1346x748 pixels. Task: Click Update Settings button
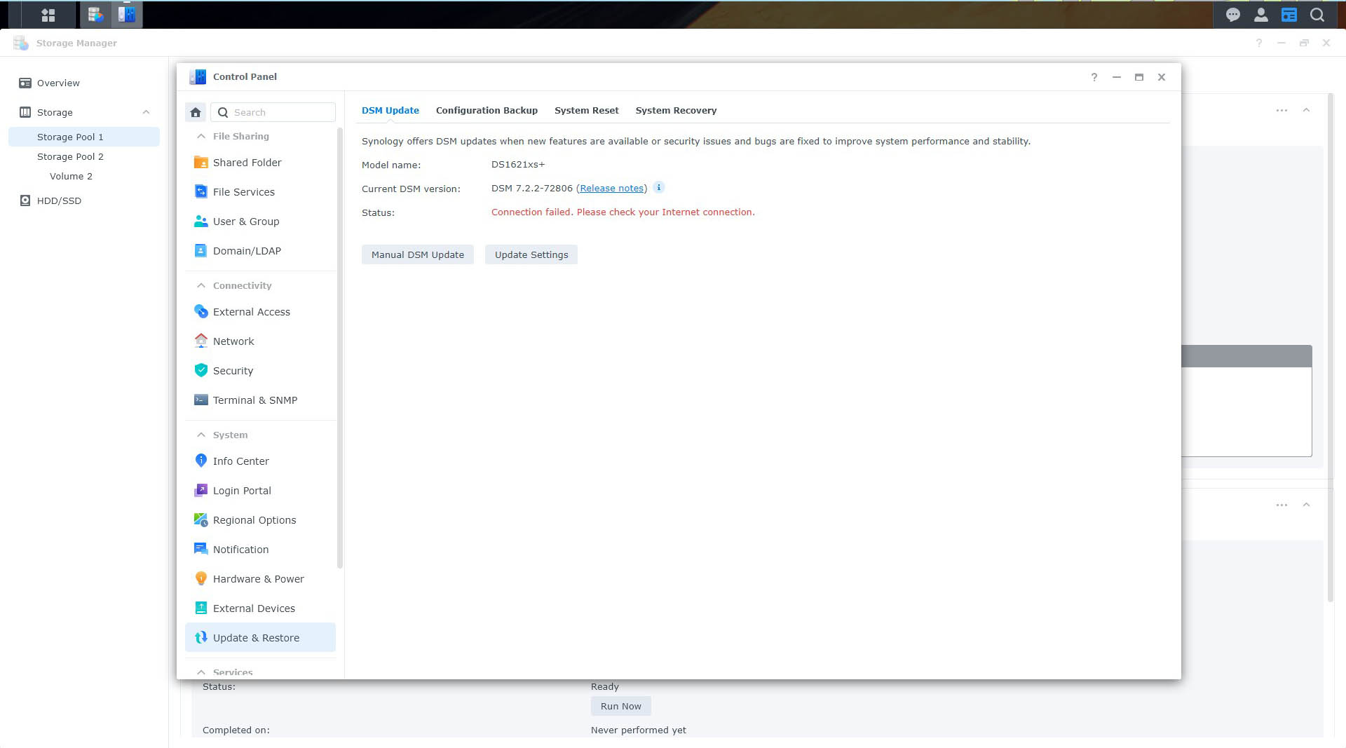coord(531,254)
